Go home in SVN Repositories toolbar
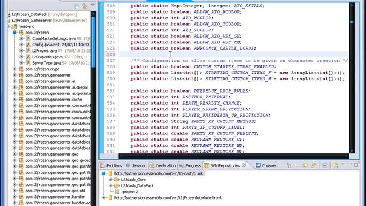Screen dimensions: 366x206 pos(288,165)
